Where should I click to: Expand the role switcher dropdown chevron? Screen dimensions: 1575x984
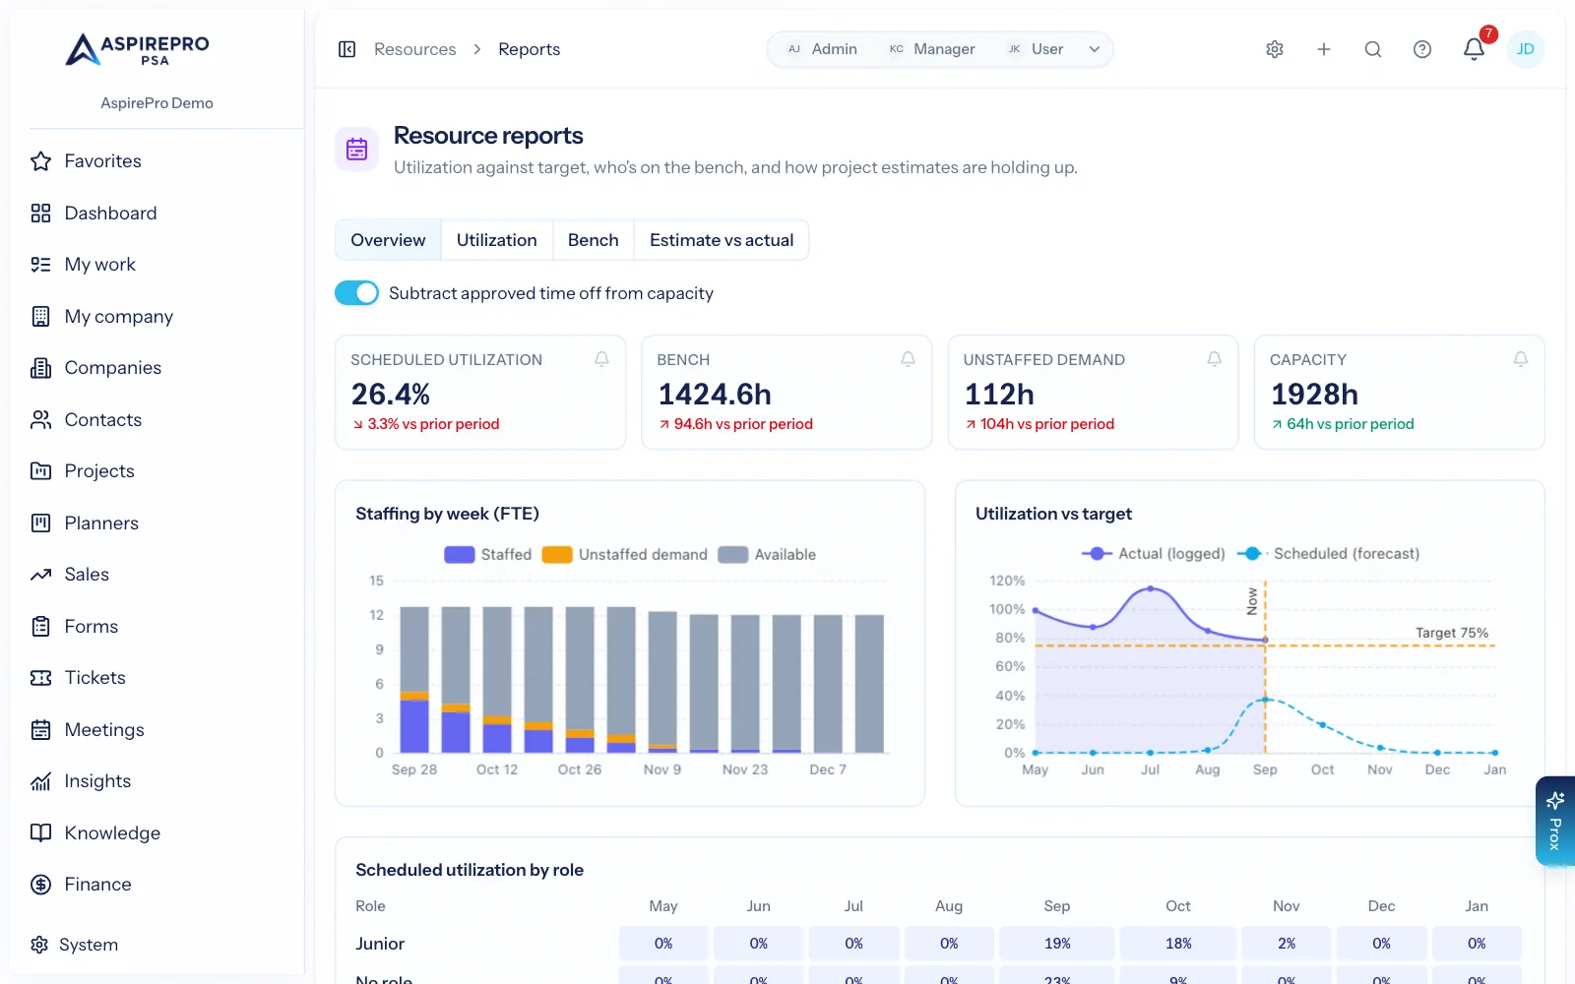tap(1095, 49)
